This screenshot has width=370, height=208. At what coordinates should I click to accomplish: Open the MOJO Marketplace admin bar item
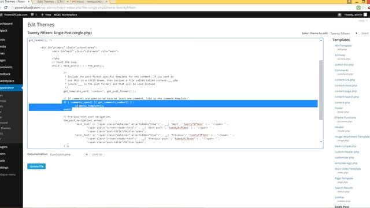point(65,14)
